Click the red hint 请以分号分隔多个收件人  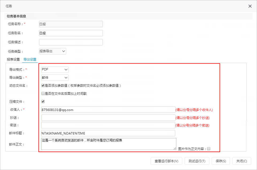(x=194, y=110)
